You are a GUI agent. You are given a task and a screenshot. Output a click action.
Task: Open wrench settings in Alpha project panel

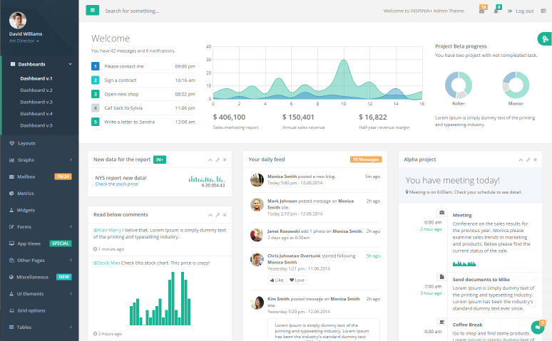point(528,159)
